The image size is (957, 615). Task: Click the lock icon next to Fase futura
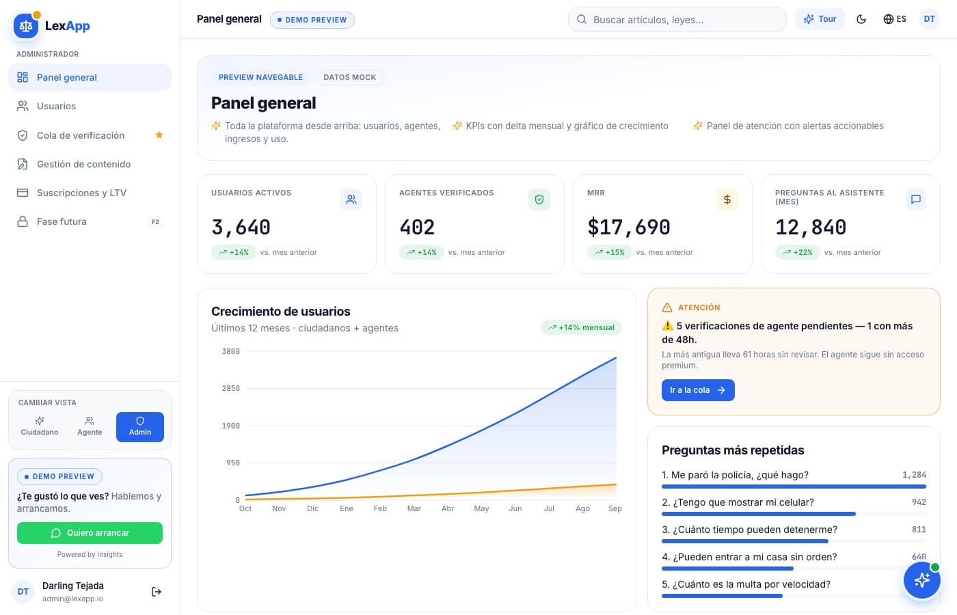(23, 221)
